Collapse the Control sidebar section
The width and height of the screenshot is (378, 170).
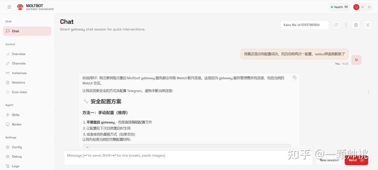tap(48, 44)
